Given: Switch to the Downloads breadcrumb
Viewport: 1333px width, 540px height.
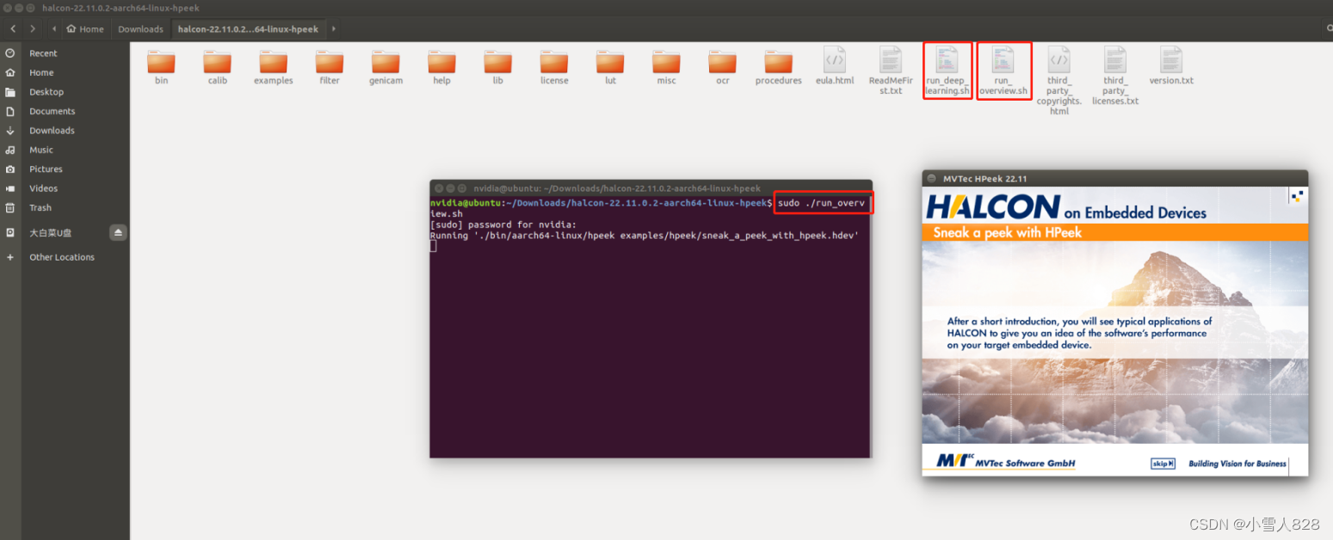Looking at the screenshot, I should pos(140,28).
